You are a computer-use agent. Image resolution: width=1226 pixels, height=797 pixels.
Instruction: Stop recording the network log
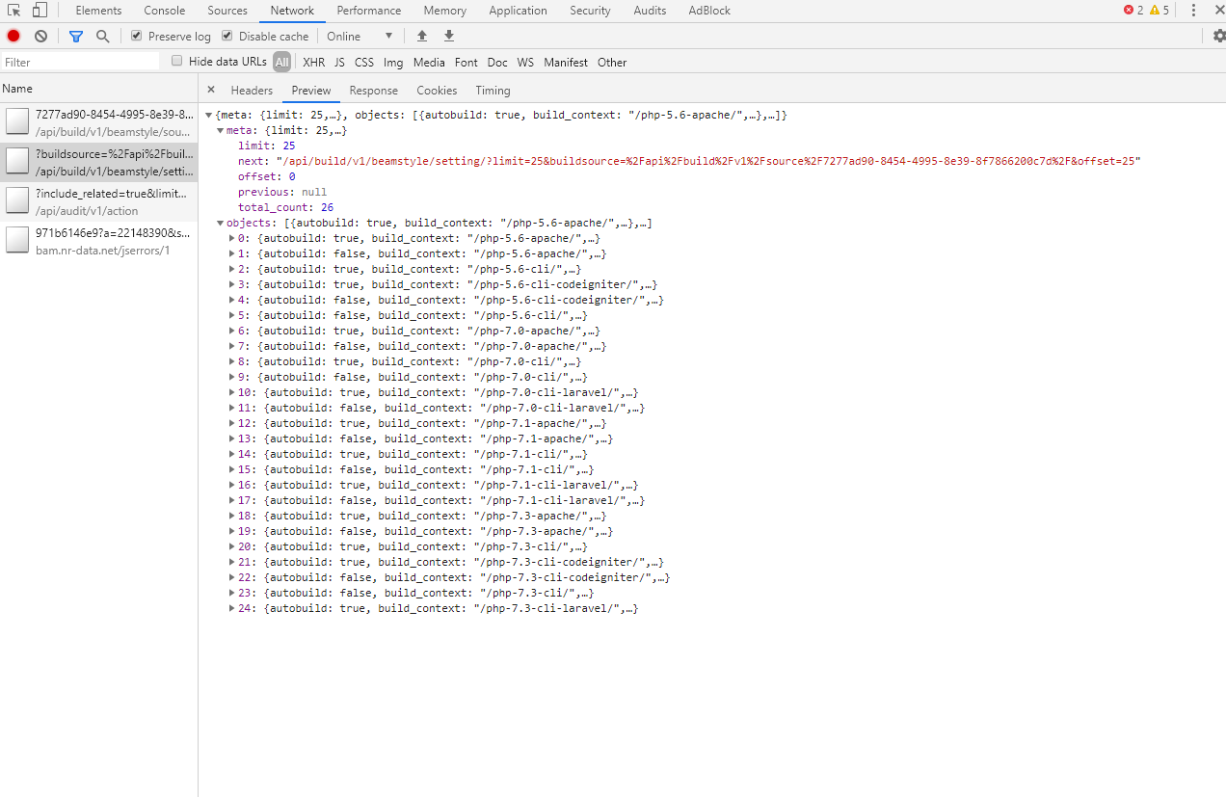(13, 35)
